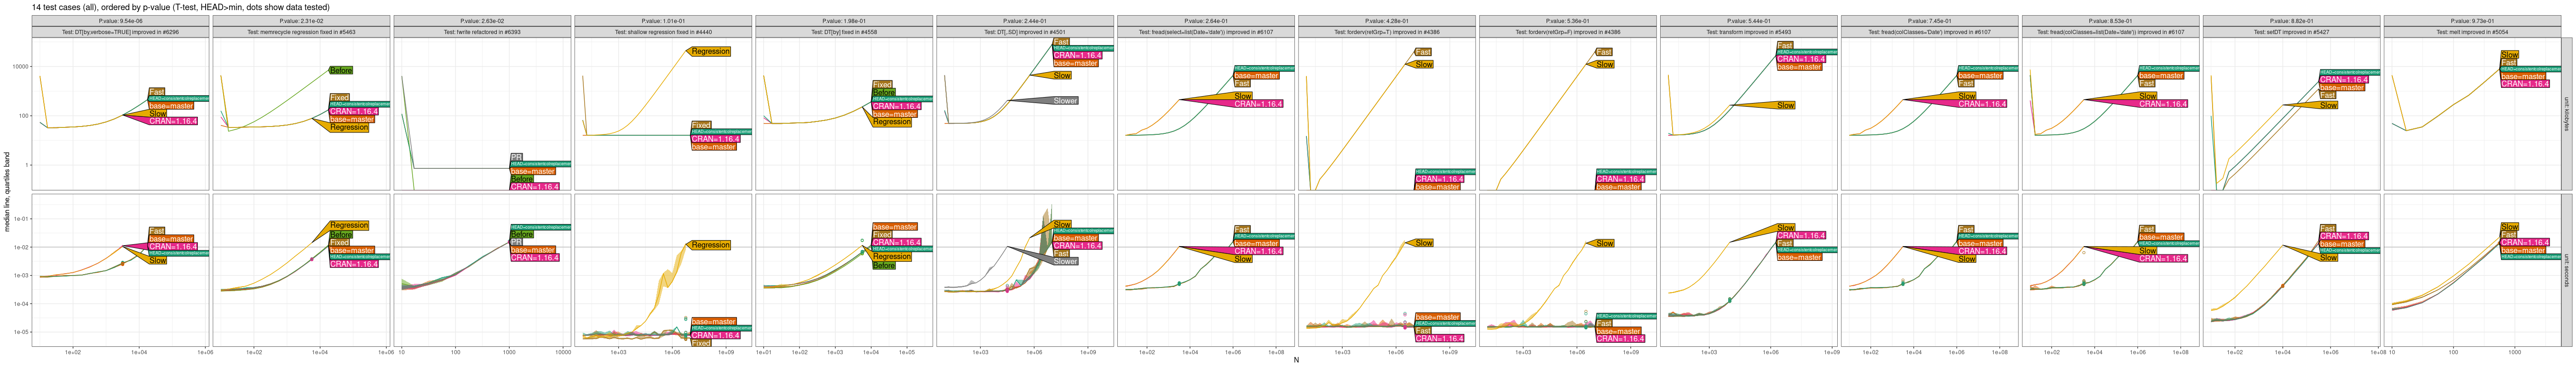The image size is (2576, 368).
Task: Click 'Fast' label in DT[by,verbose=TRUE] kilobytes plot
Action: point(157,92)
